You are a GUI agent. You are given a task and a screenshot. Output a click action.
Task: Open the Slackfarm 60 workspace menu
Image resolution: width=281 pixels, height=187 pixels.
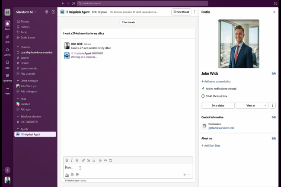pyautogui.click(x=26, y=12)
